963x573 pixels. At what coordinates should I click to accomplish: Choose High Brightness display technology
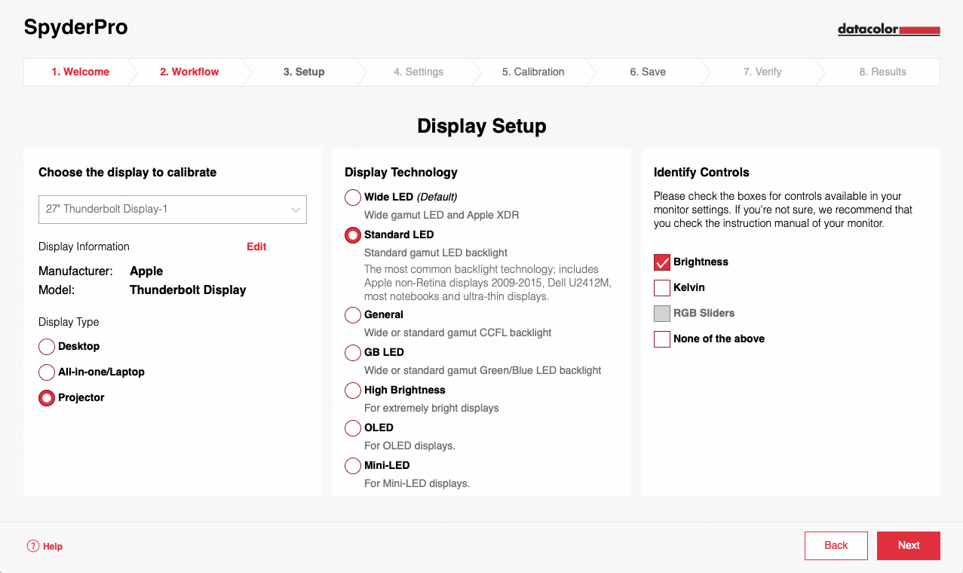point(353,391)
